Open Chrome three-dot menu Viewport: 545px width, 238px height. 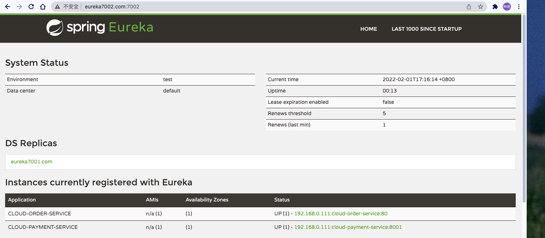coord(519,7)
